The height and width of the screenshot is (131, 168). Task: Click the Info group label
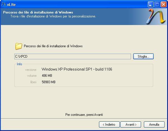click(x=19, y=64)
